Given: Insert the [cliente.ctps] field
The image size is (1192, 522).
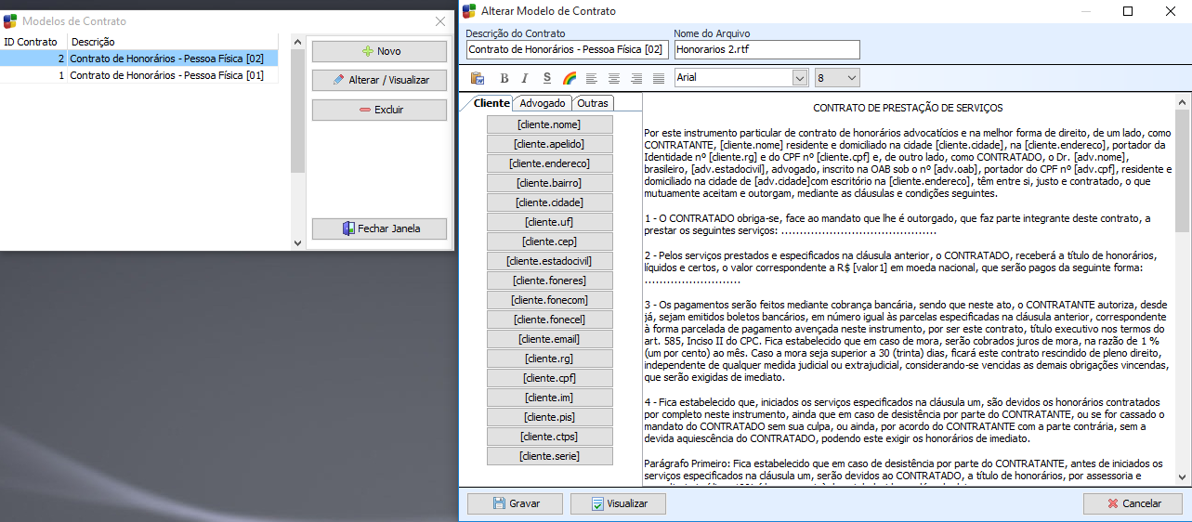Looking at the screenshot, I should [x=549, y=437].
